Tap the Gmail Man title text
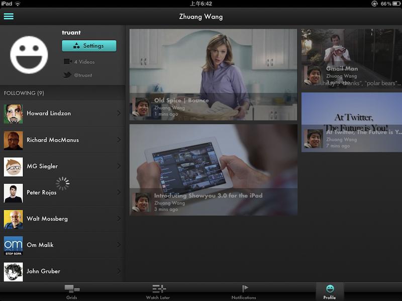Viewport: 402px width, 301px height. pyautogui.click(x=342, y=69)
